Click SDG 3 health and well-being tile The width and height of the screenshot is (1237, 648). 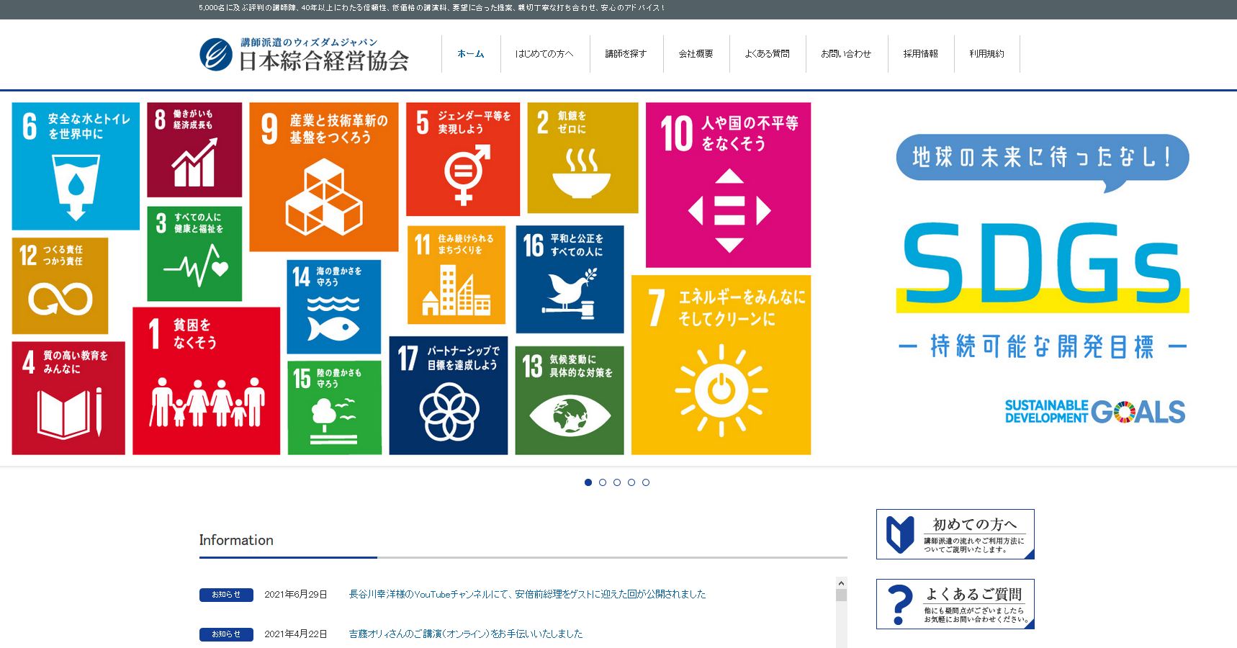click(x=194, y=254)
